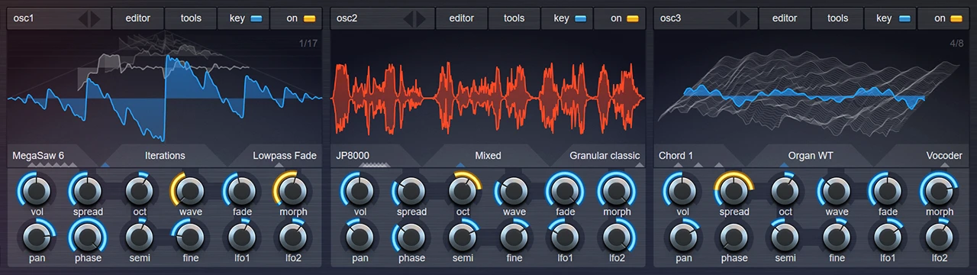Open Mixed mode selector in osc2
The width and height of the screenshot is (977, 275).
[488, 156]
